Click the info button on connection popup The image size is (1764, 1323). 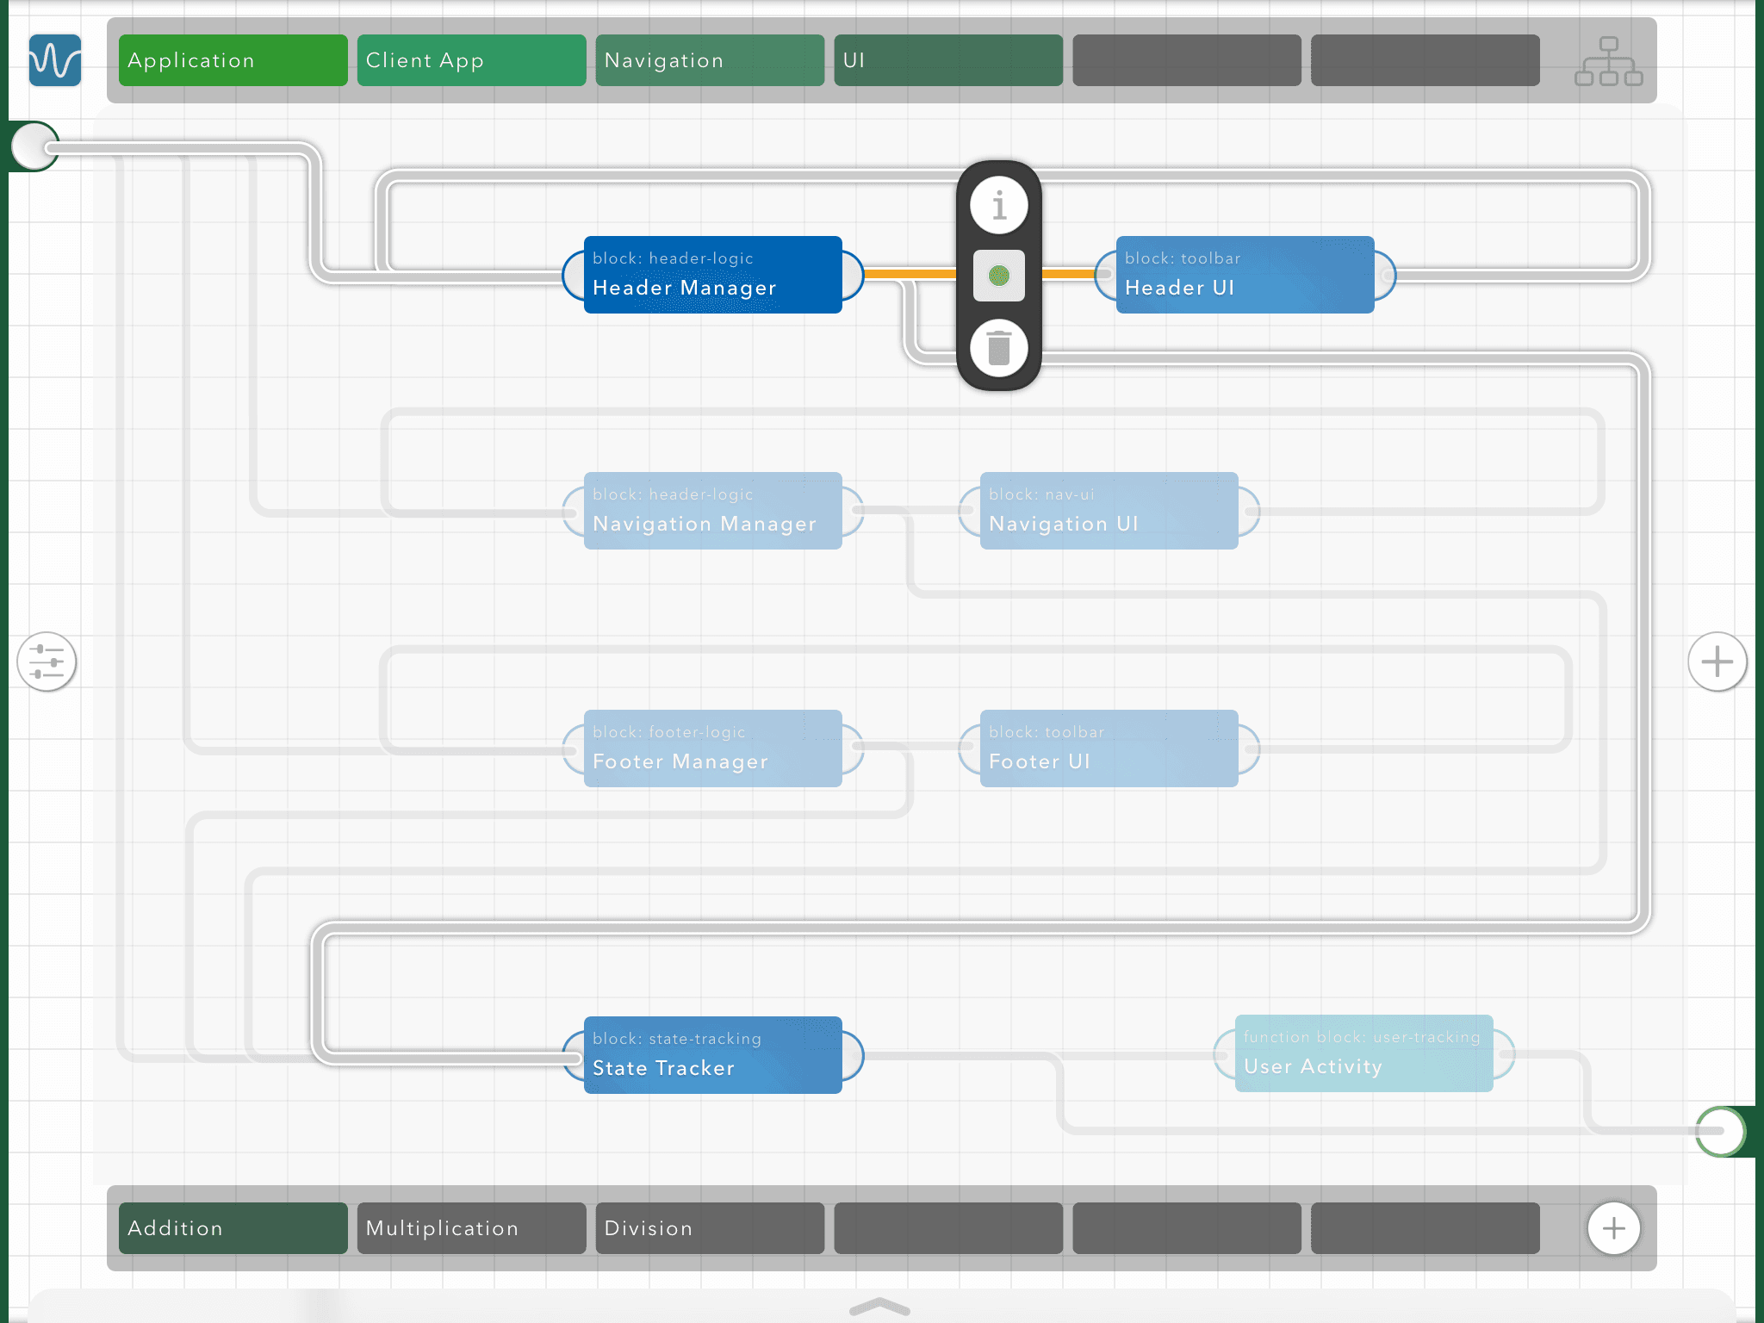[998, 206]
